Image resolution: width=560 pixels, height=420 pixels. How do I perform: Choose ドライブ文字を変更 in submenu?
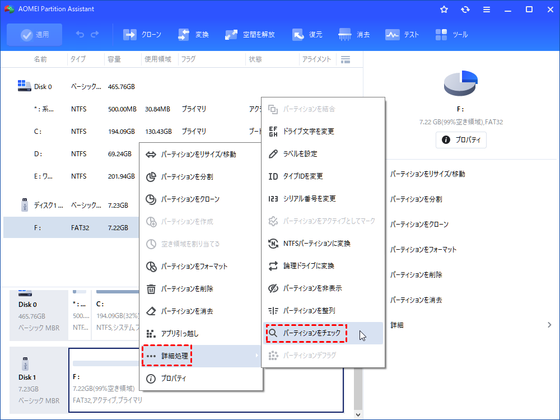click(x=323, y=132)
